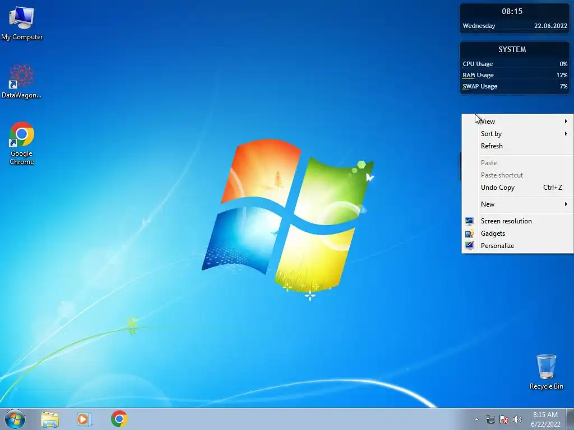Click the SWAP Usage row in the gadget
The height and width of the screenshot is (430, 574).
[x=515, y=87]
